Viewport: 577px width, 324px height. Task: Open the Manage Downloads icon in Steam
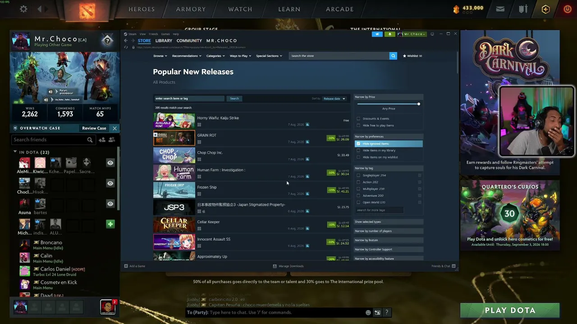275,266
